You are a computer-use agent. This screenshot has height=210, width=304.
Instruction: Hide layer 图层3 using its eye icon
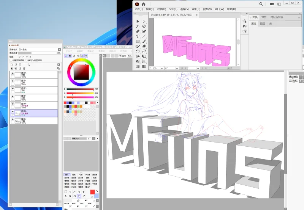13,89
